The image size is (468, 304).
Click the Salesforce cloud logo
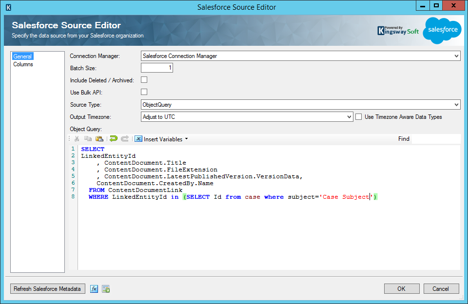coord(442,30)
